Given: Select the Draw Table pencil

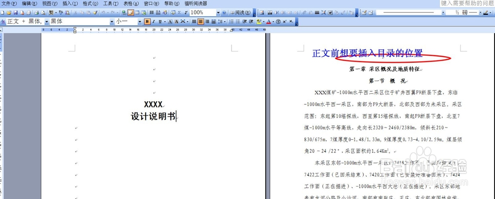Looking at the screenshot, I should (364, 13).
